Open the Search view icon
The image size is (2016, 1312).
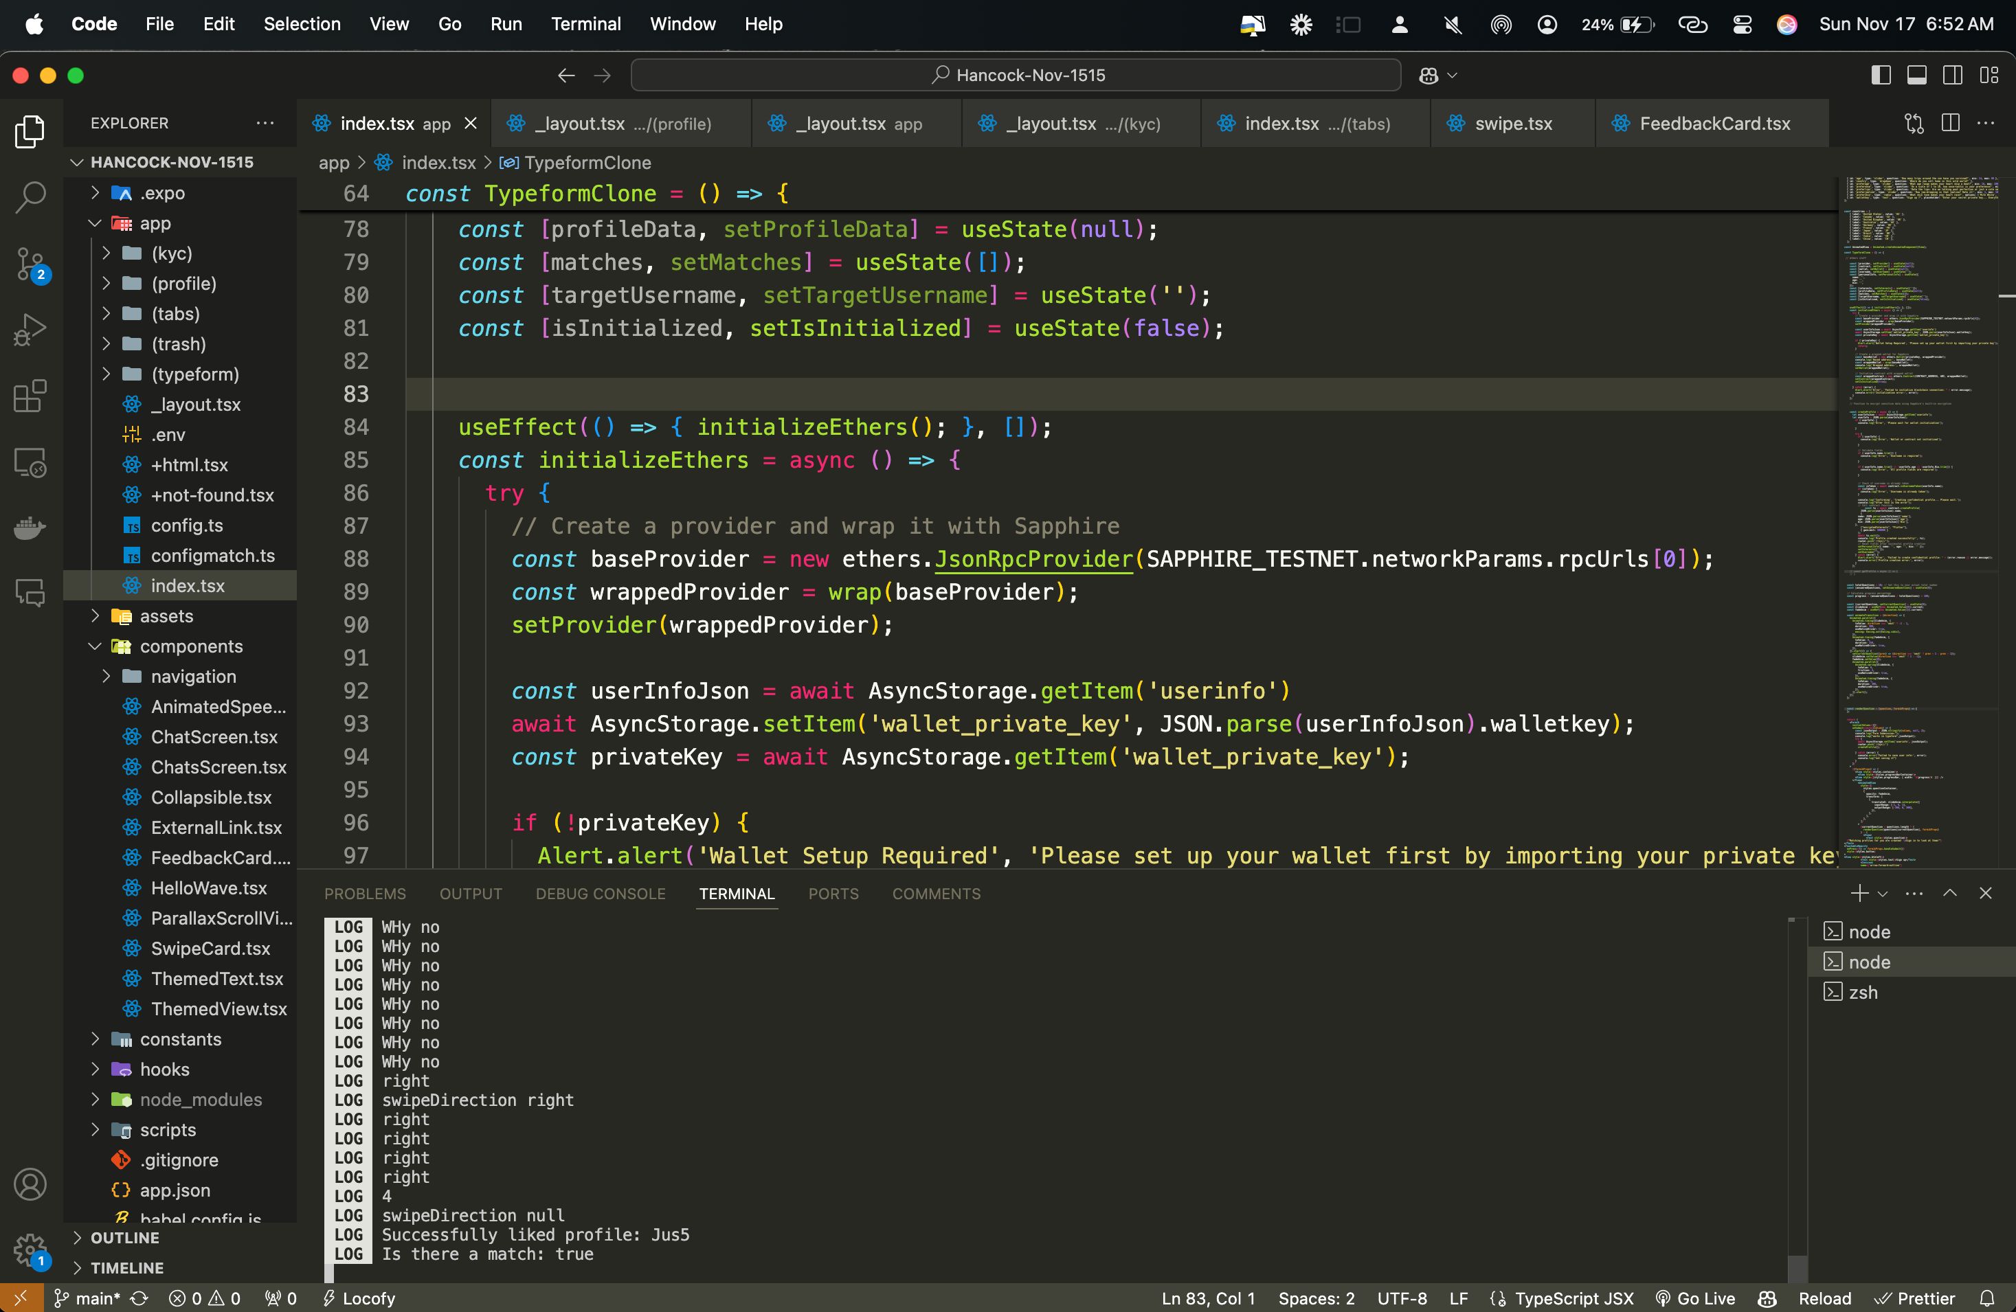30,197
